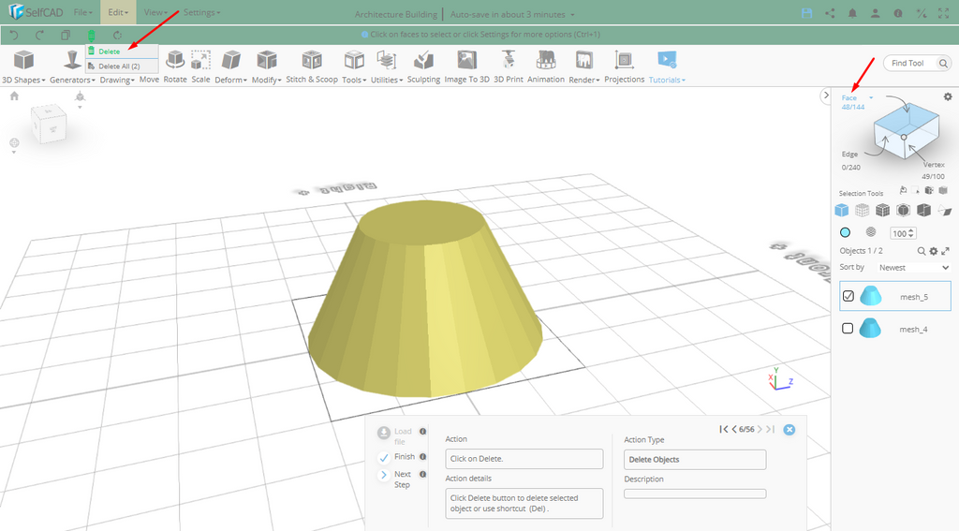Image resolution: width=959 pixels, height=531 pixels.
Task: Choose the Stitch & Scoop tool
Action: (312, 61)
